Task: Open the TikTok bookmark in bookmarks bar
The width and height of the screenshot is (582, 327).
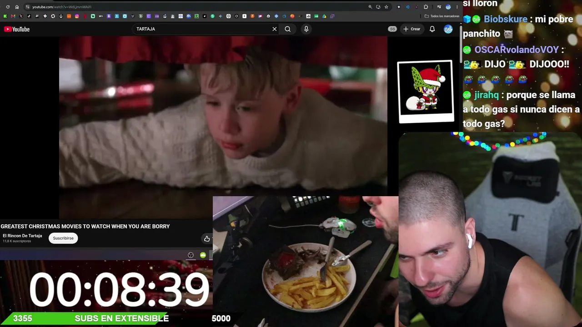Action: point(29,16)
